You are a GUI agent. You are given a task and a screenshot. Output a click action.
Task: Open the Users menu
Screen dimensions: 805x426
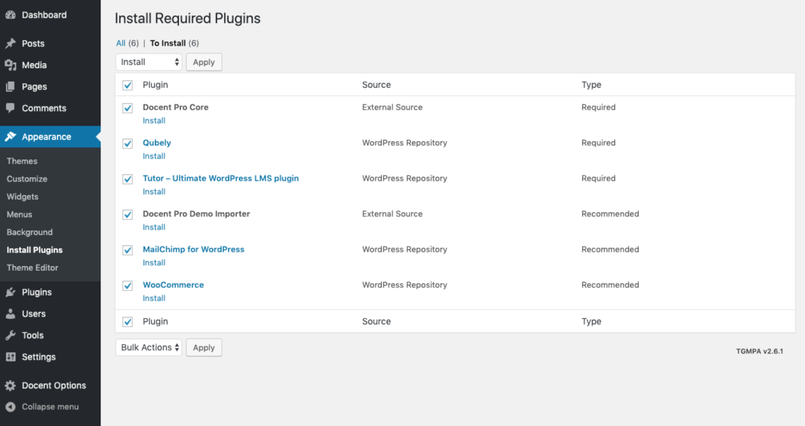pyautogui.click(x=50, y=313)
